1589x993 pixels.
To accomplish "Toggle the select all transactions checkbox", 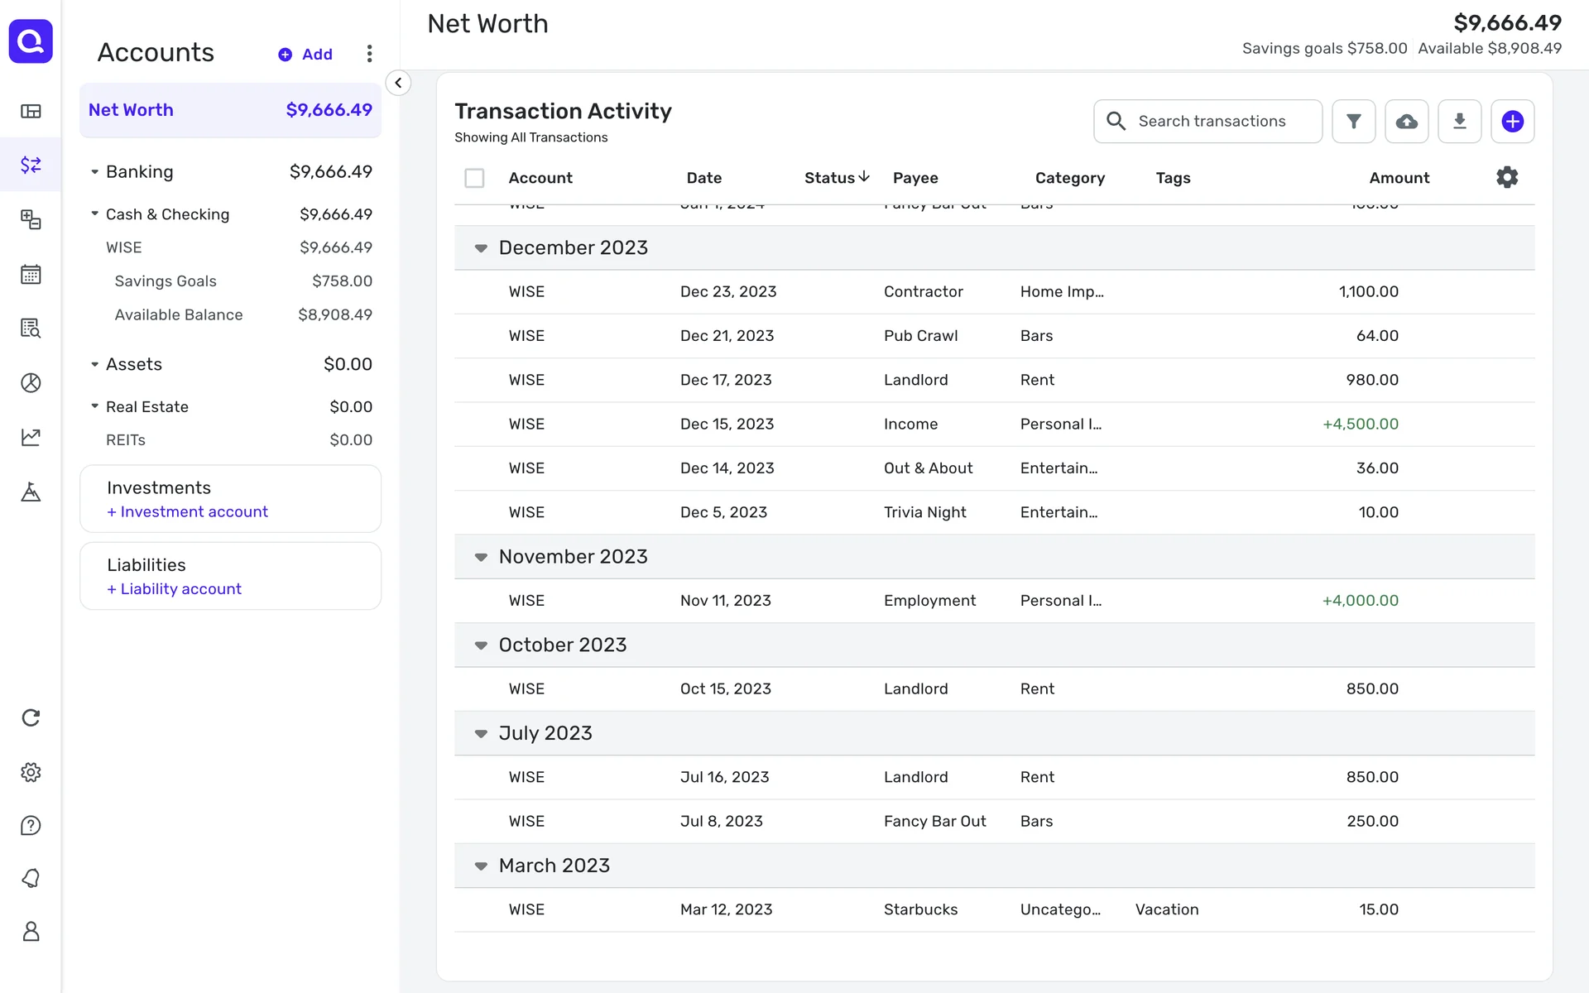I will point(474,178).
